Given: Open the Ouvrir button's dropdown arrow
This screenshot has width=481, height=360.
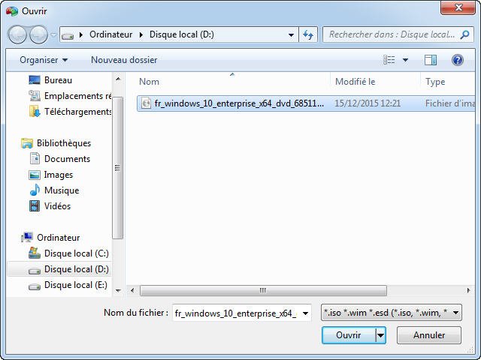Looking at the screenshot, I should pos(381,335).
